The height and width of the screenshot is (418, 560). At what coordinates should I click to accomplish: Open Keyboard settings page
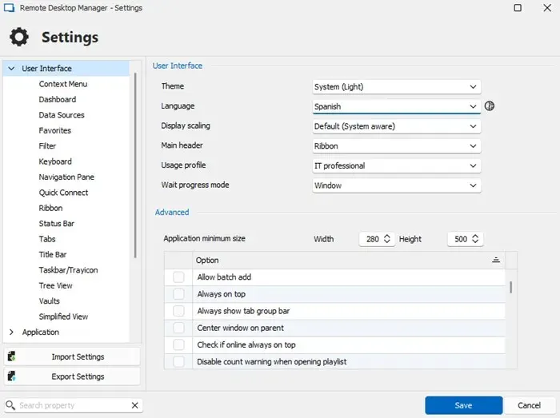[55, 161]
